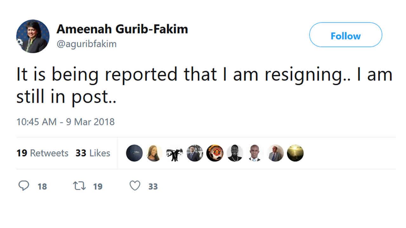This screenshot has height=228, width=406.
Task: Click the reply speech bubble icon
Action: click(x=23, y=186)
